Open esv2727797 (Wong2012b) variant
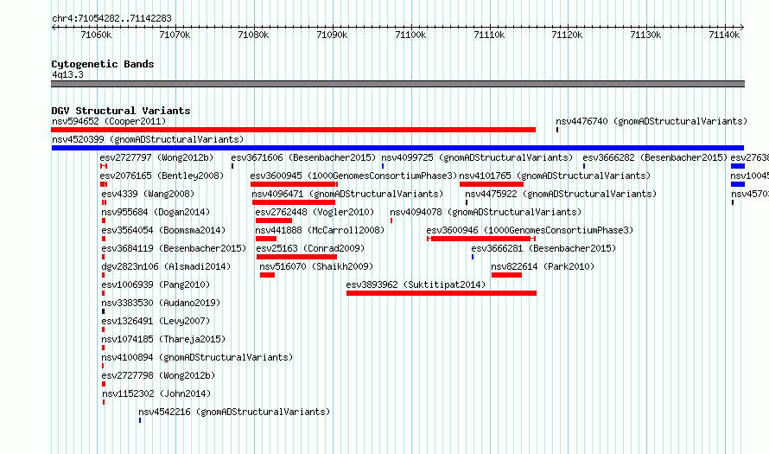 pyautogui.click(x=157, y=157)
